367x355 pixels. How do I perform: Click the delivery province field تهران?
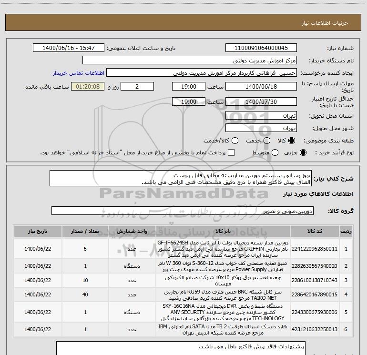pyautogui.click(x=261, y=116)
